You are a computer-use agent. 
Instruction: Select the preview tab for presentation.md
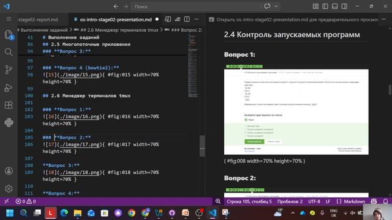294,20
